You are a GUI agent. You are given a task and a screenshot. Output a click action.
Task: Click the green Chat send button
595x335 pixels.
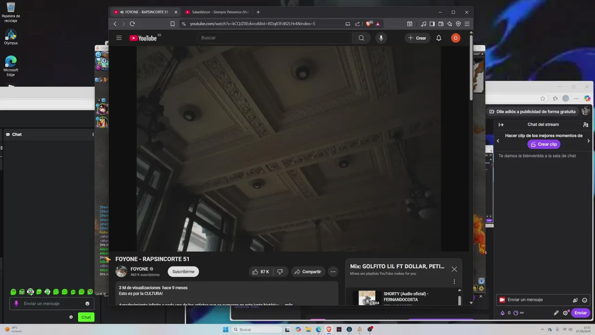click(x=86, y=317)
